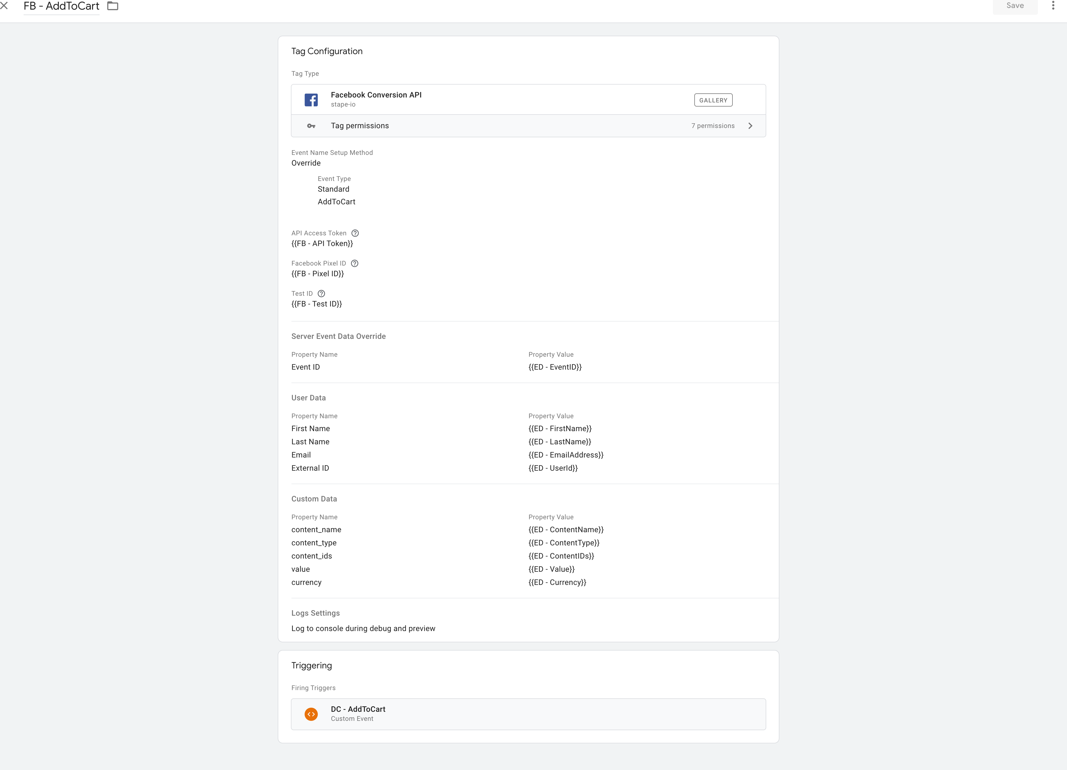The height and width of the screenshot is (770, 1067).
Task: Click the {{FB - API Token}} value
Action: 322,243
